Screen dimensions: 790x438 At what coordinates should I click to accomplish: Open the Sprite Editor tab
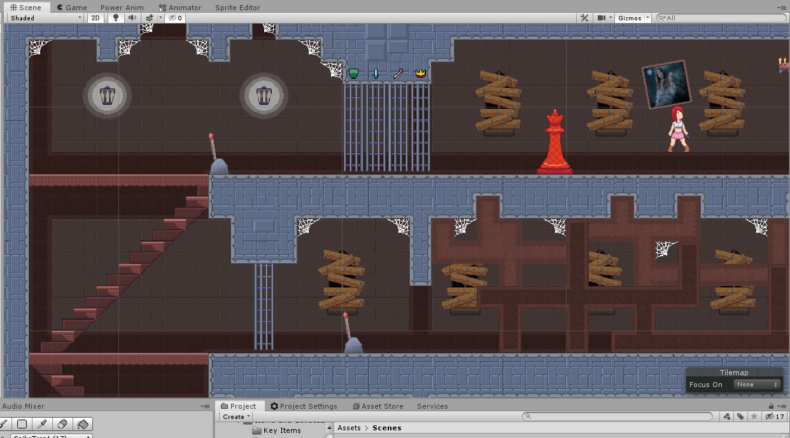(237, 8)
